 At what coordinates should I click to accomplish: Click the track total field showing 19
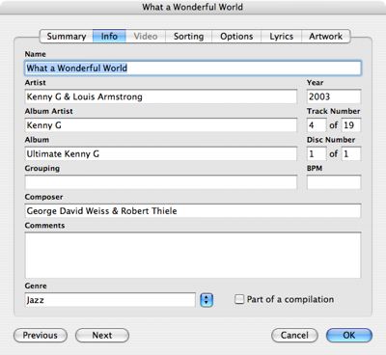point(351,125)
